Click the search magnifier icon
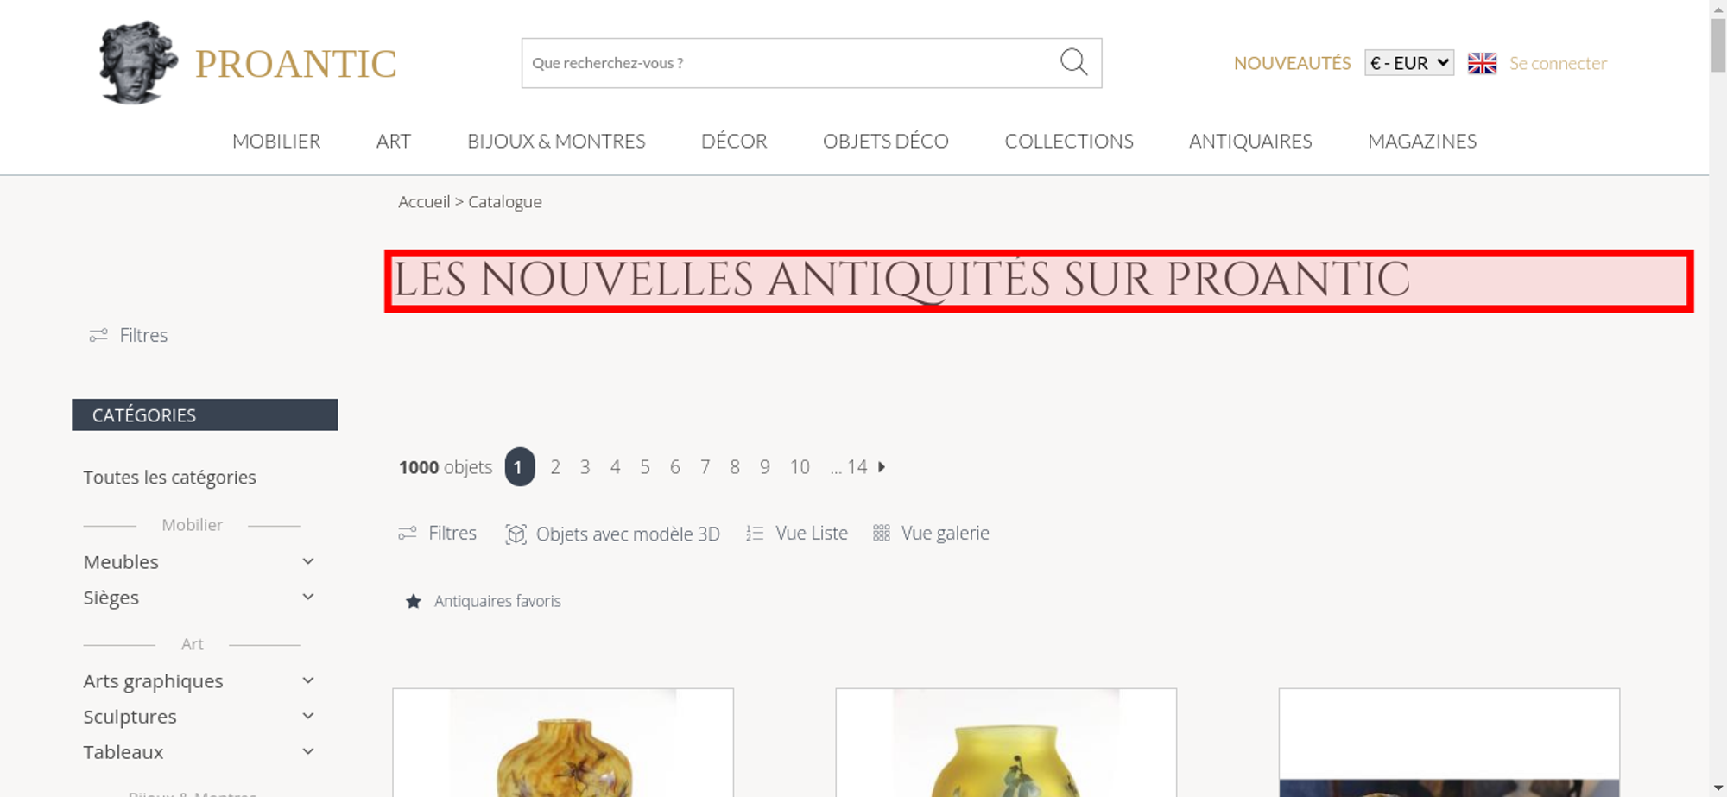This screenshot has width=1727, height=797. tap(1073, 62)
